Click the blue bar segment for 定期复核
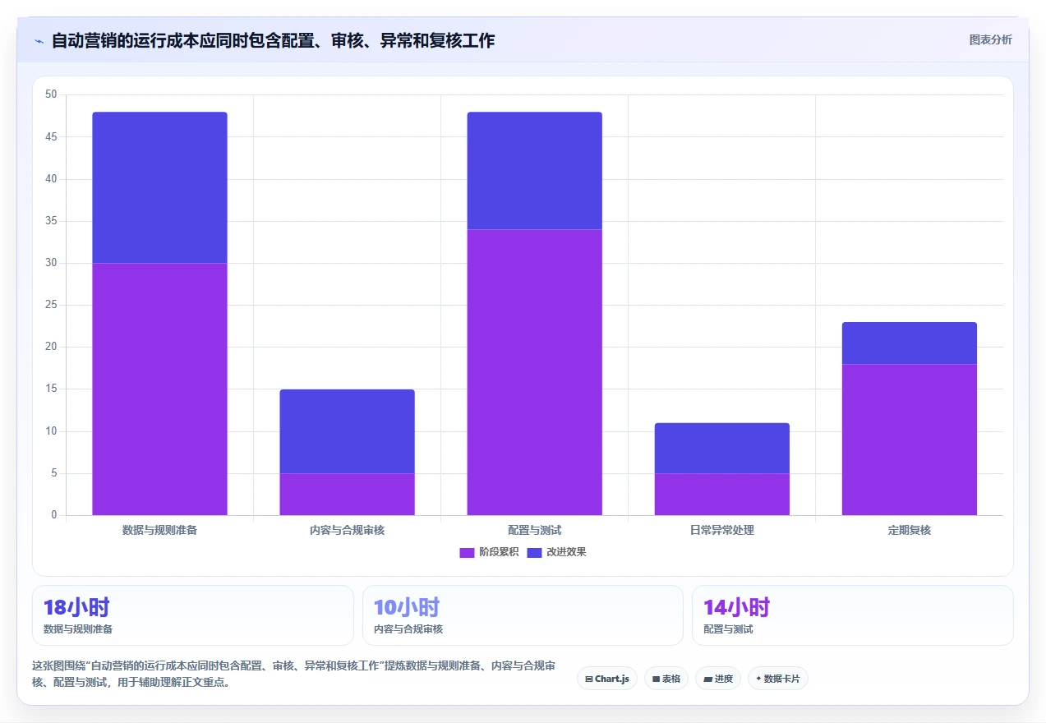1046x723 pixels. pos(909,343)
